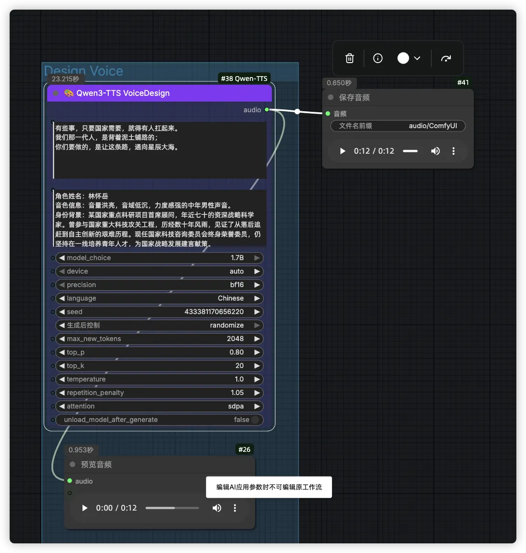
Task: Open the model_choice 1.7B selector
Action: [159, 258]
